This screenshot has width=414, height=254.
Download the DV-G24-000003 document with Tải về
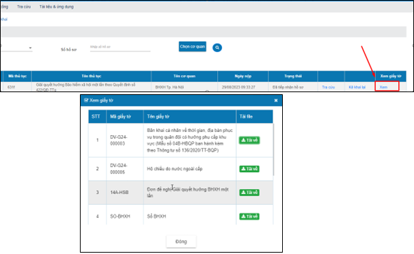point(249,140)
